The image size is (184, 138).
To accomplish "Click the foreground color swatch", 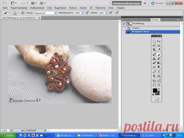I will [155, 91].
